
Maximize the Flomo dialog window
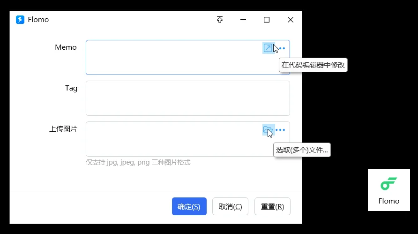pyautogui.click(x=267, y=20)
